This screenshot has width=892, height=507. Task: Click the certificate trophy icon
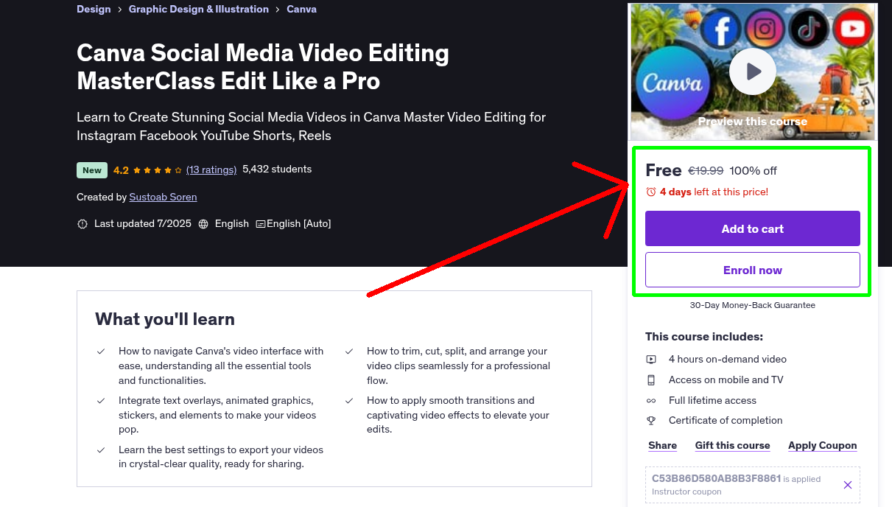[651, 421]
